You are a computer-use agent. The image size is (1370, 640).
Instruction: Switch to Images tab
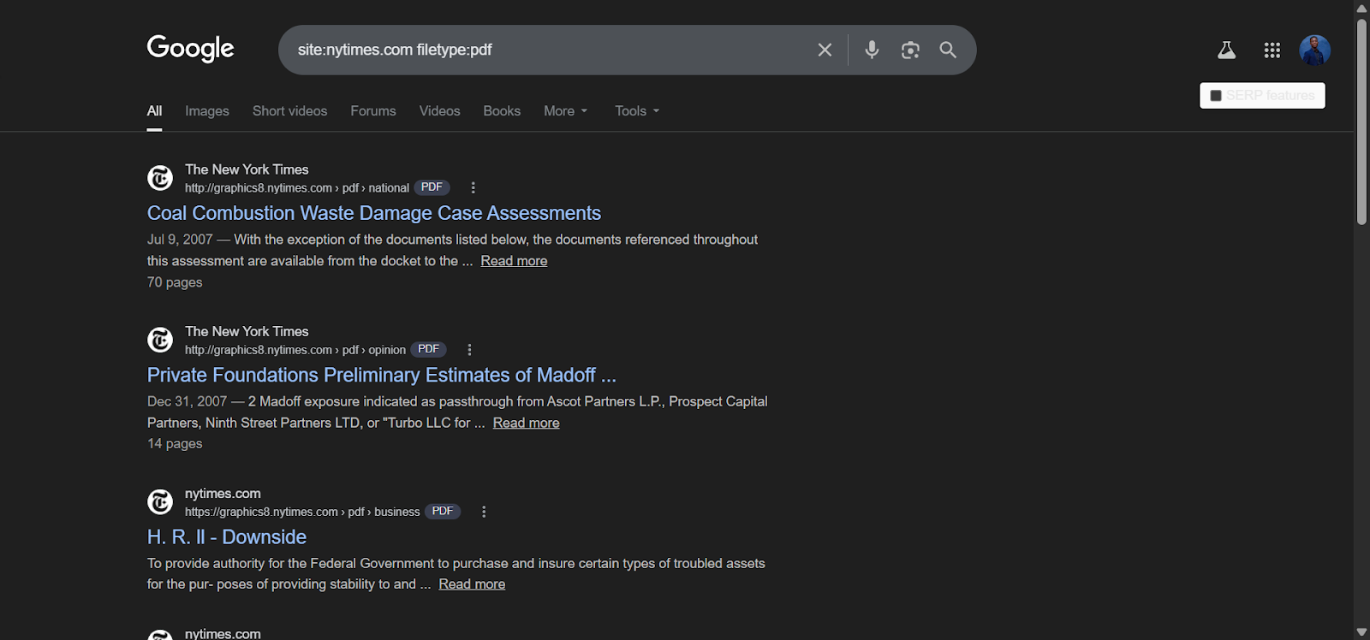207,111
